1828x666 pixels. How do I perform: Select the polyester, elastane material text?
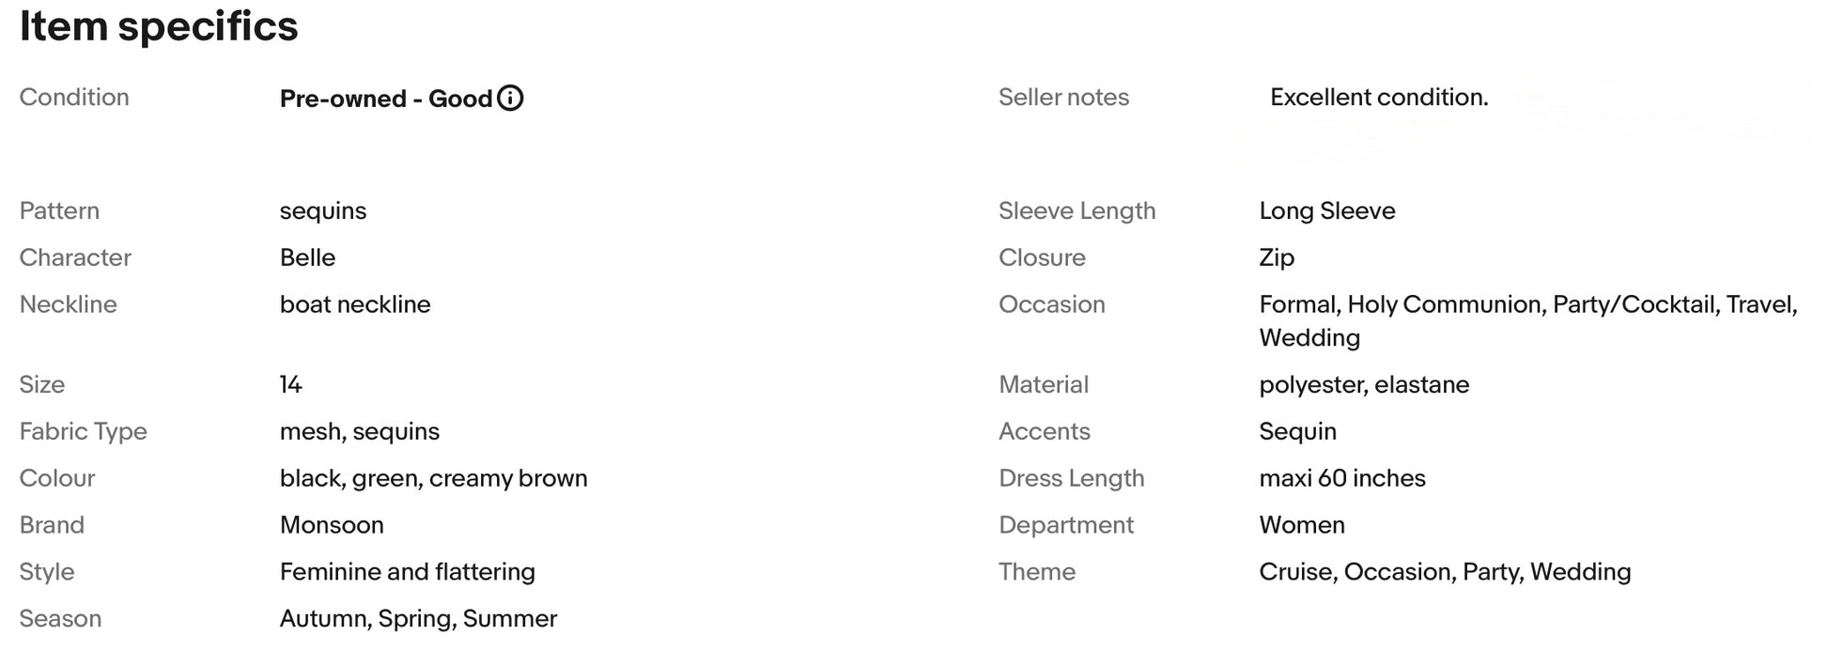click(x=1364, y=385)
